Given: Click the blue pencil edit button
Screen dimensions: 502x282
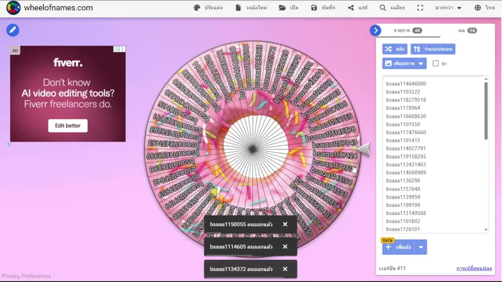Looking at the screenshot, I should (13, 30).
